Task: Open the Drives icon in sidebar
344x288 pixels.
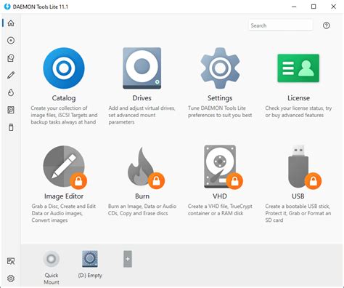Action: [x=11, y=58]
